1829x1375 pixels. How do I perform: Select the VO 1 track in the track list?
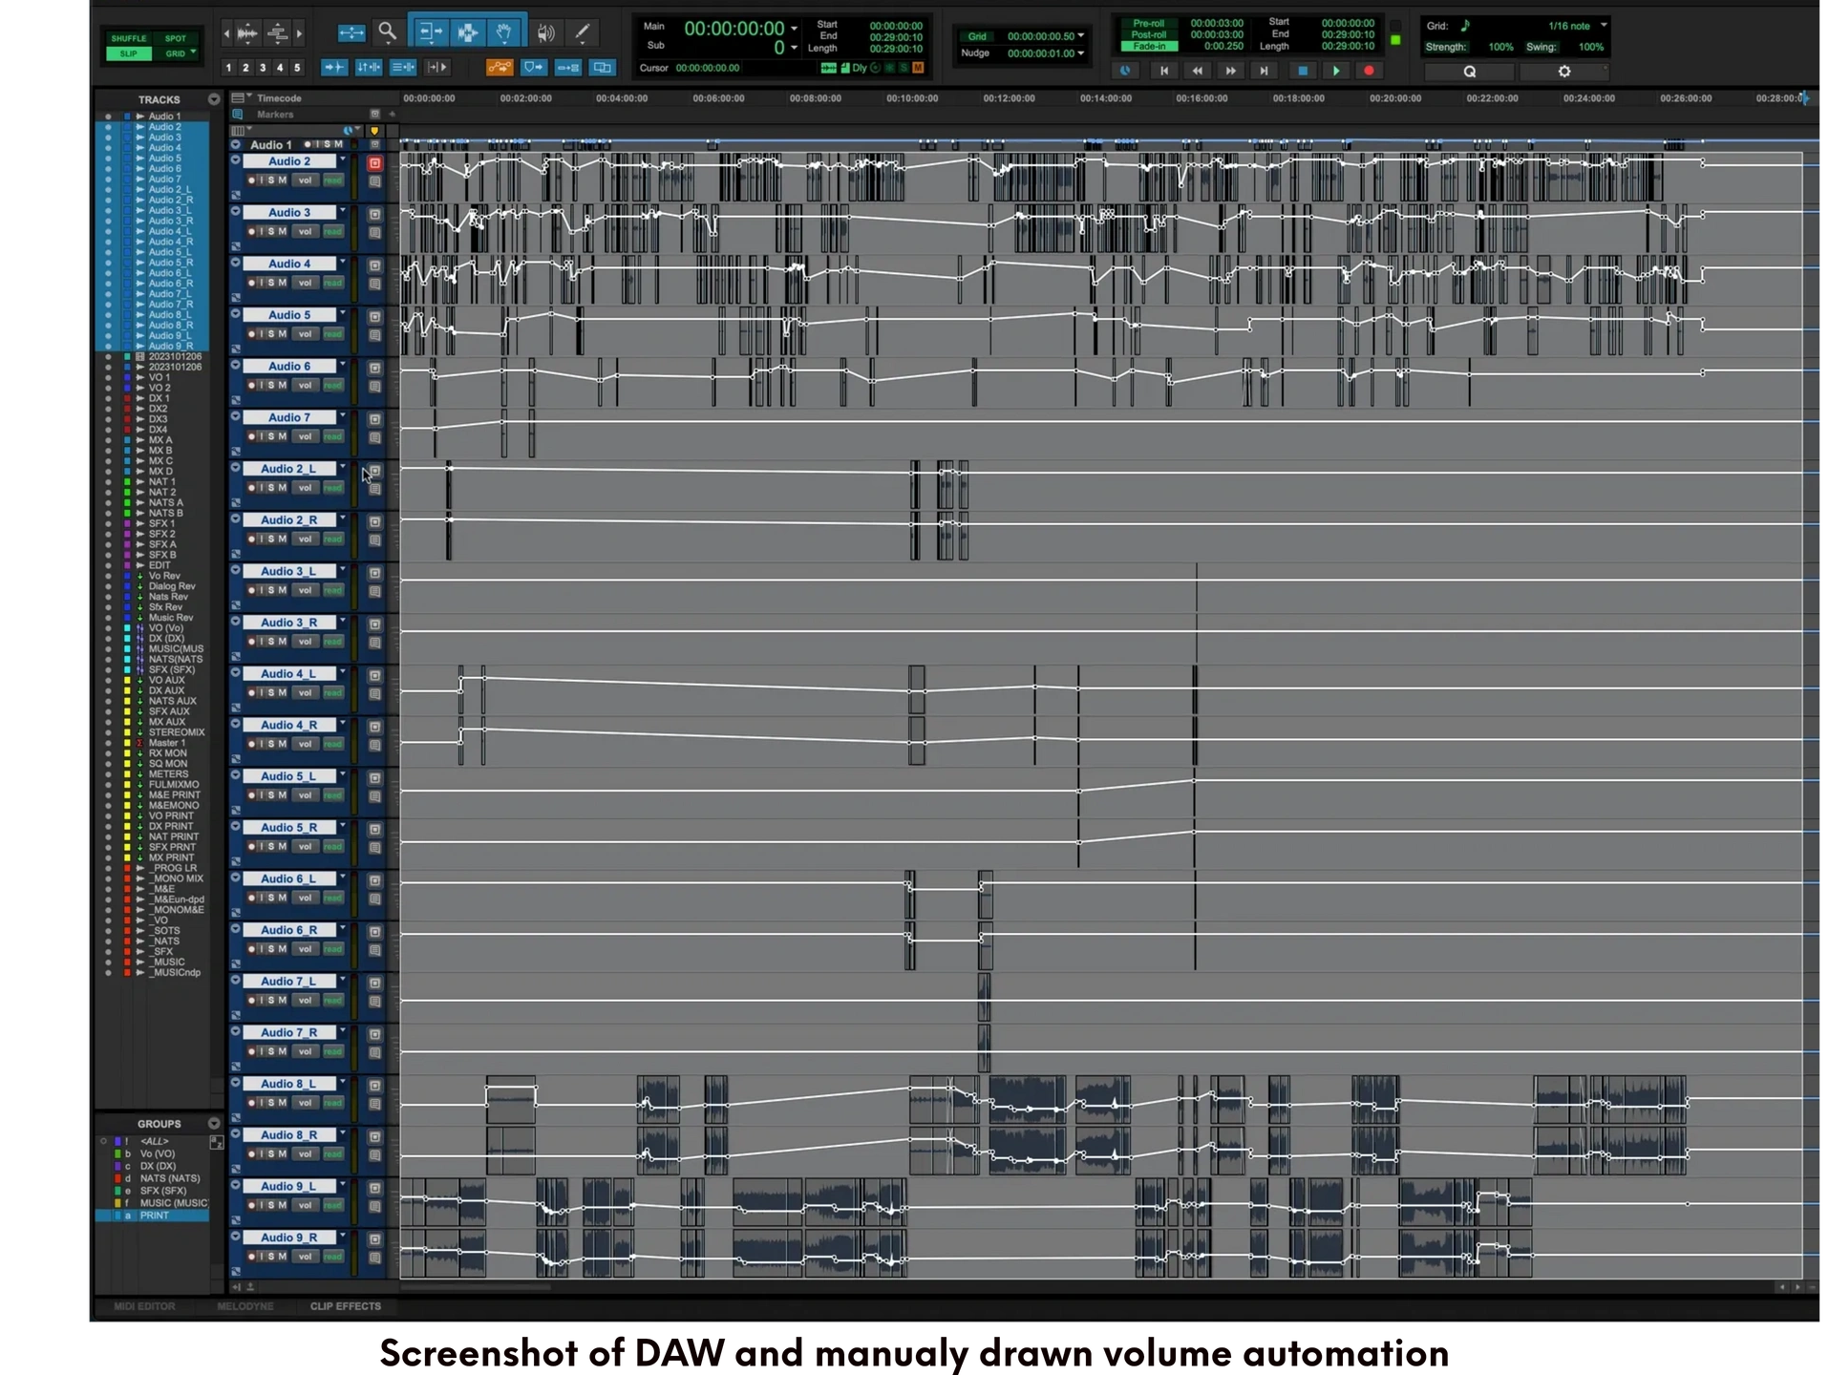[159, 378]
